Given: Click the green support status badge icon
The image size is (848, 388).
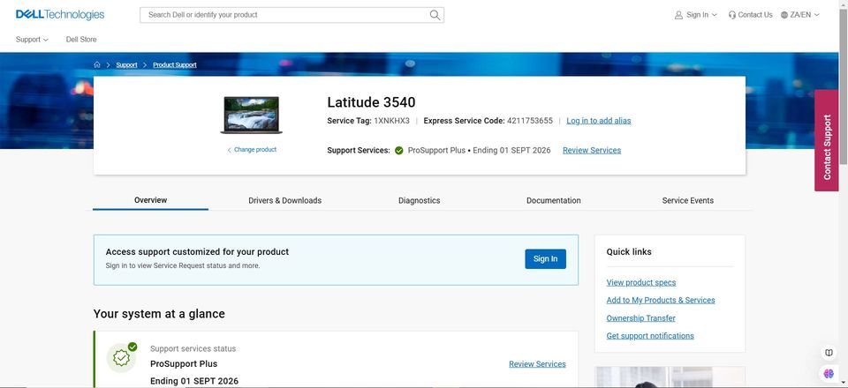Looking at the screenshot, I should [x=122, y=357].
